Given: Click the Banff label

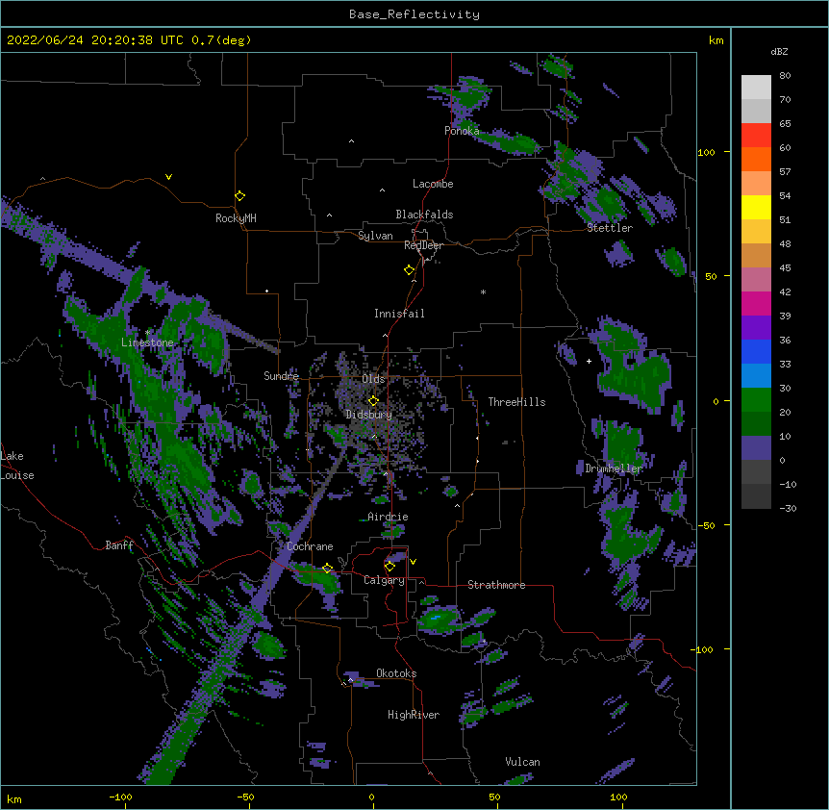Looking at the screenshot, I should point(119,545).
